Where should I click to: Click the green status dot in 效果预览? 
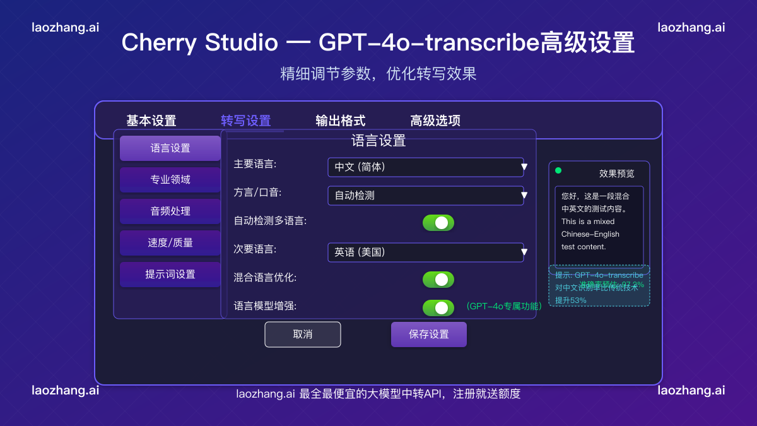click(558, 170)
